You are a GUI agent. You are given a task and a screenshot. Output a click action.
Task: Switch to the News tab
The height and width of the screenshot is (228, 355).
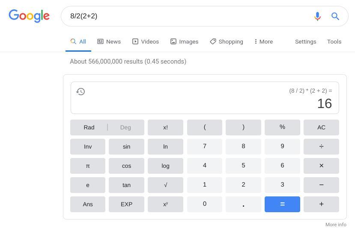[109, 41]
